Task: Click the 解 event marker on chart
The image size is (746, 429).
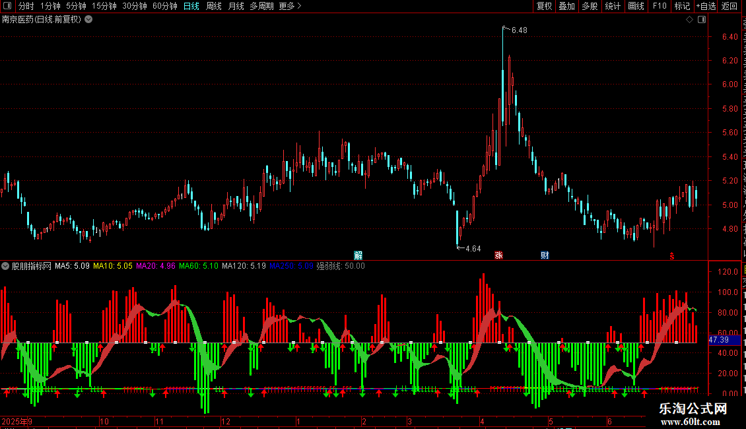Action: pos(358,255)
